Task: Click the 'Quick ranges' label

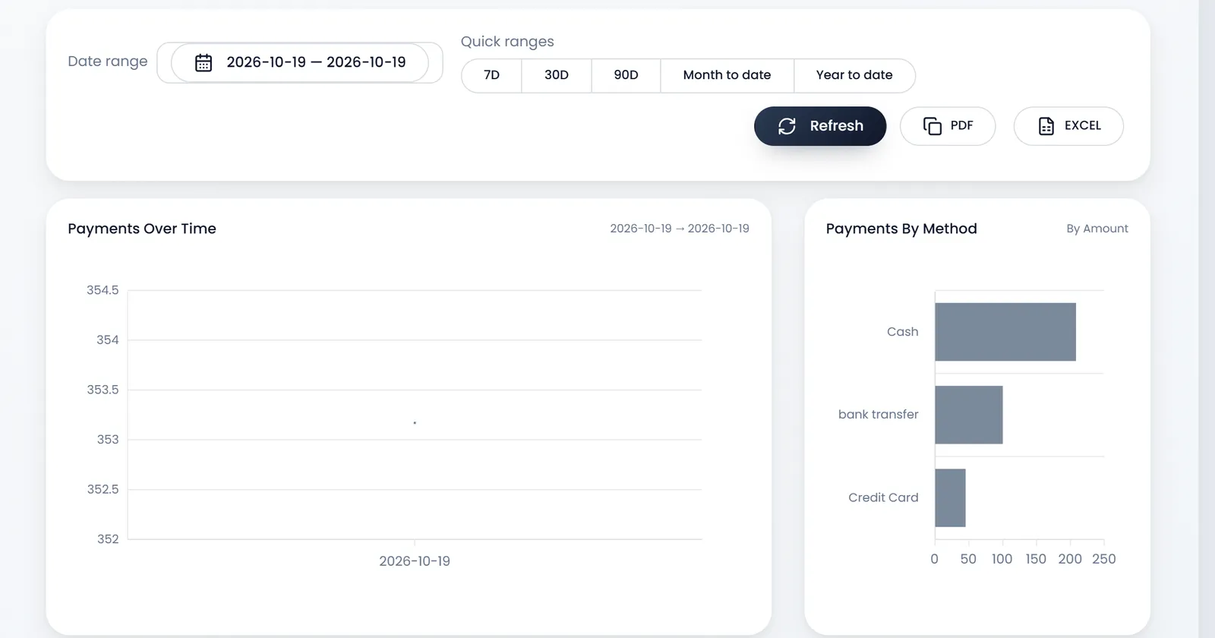Action: tap(507, 42)
